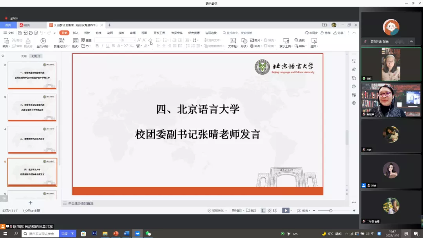The image size is (423, 238).
Task: Start slideshow from status bar play button
Action: click(x=286, y=211)
